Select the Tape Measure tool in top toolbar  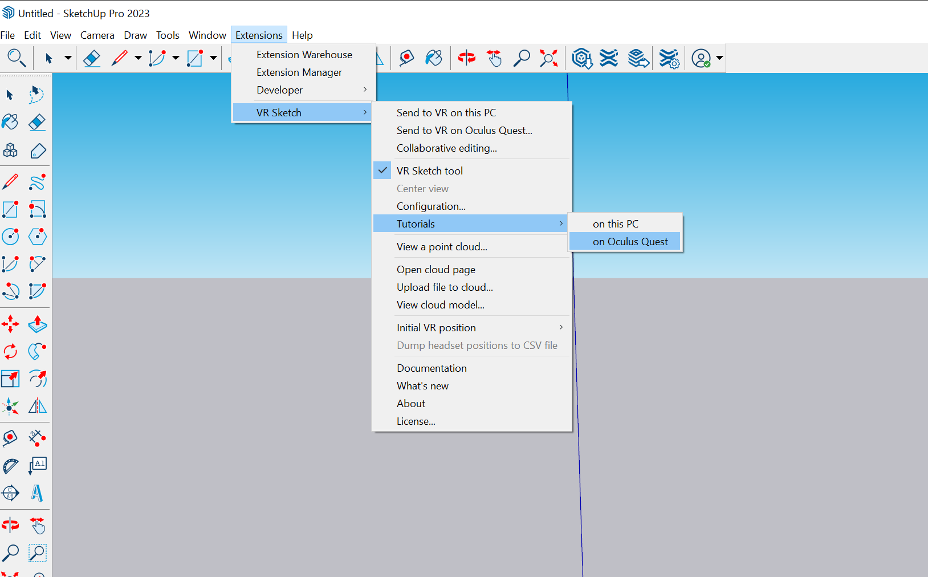pyautogui.click(x=406, y=58)
